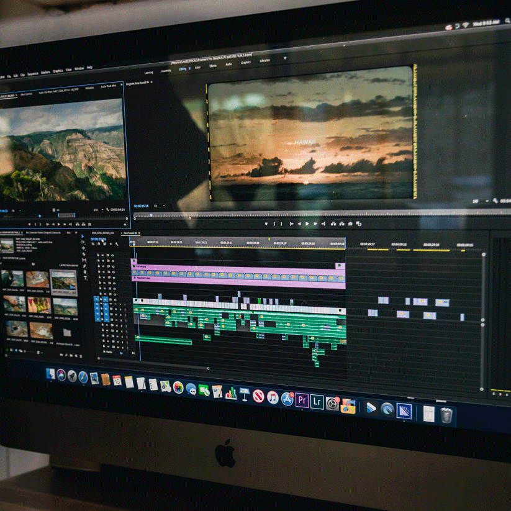Select the Selection arrow tool in timeline toolbar
The image size is (511, 511).
coord(83,237)
